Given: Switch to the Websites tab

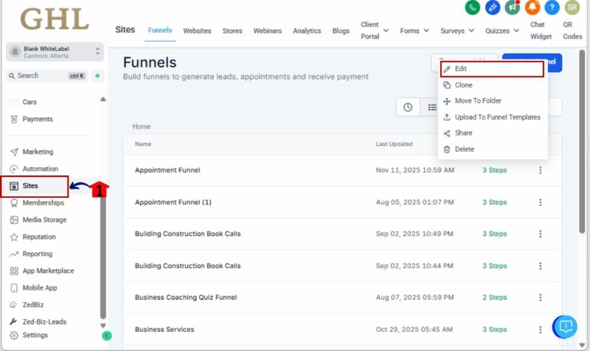Looking at the screenshot, I should pos(197,30).
